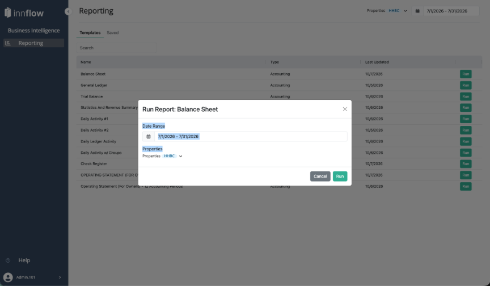Click the Admin.101 user avatar icon
Viewport: 490px width, 286px height.
coord(8,277)
